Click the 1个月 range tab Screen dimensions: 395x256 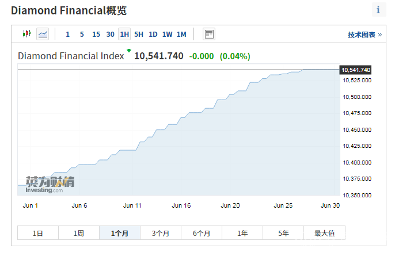(120, 233)
